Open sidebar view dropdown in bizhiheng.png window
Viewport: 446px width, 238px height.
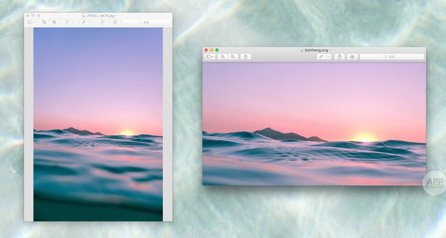(210, 57)
